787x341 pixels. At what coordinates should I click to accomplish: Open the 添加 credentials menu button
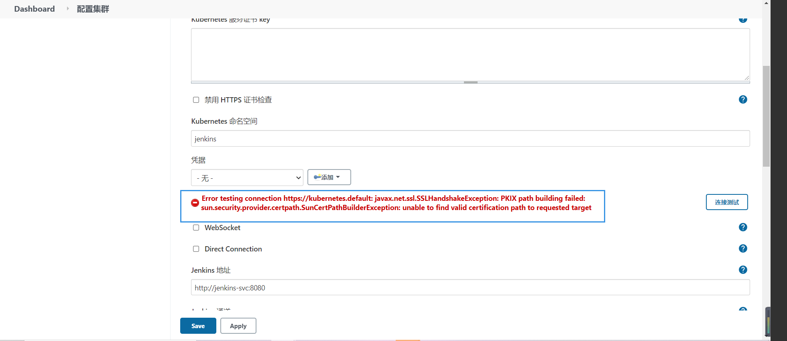[329, 177]
